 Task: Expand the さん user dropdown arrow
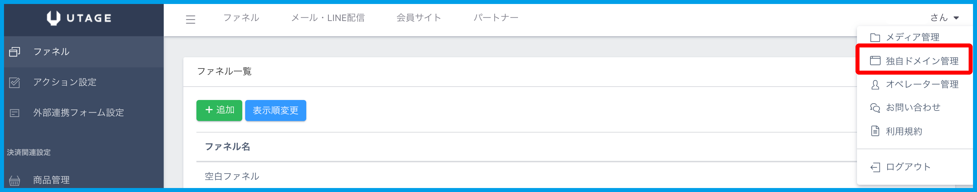956,18
